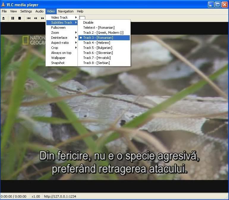
Task: Open the Settings menu
Action: pyautogui.click(x=26, y=11)
